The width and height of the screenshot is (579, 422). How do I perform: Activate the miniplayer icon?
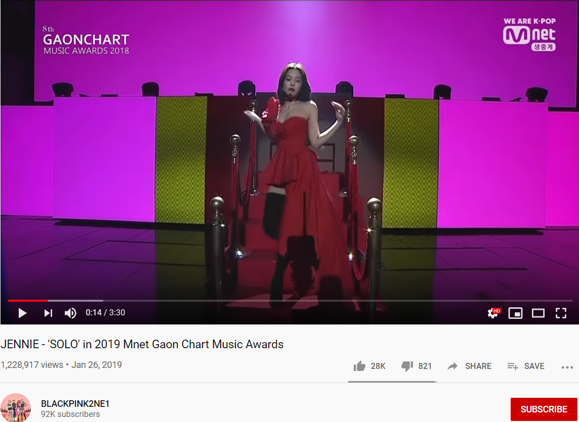pos(516,313)
